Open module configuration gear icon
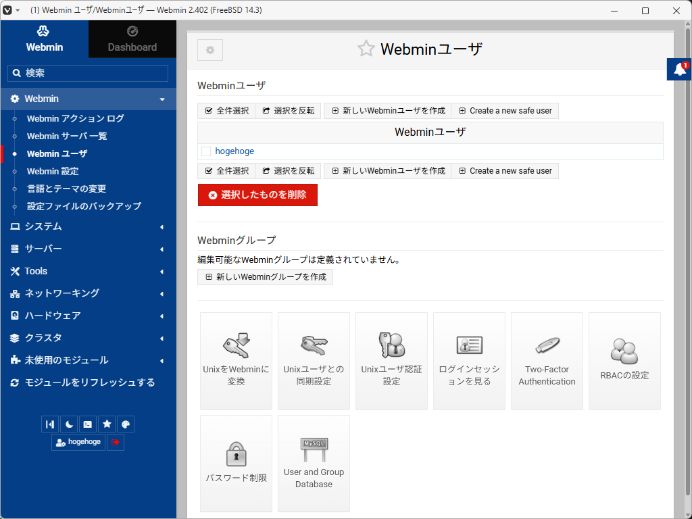 coord(210,50)
